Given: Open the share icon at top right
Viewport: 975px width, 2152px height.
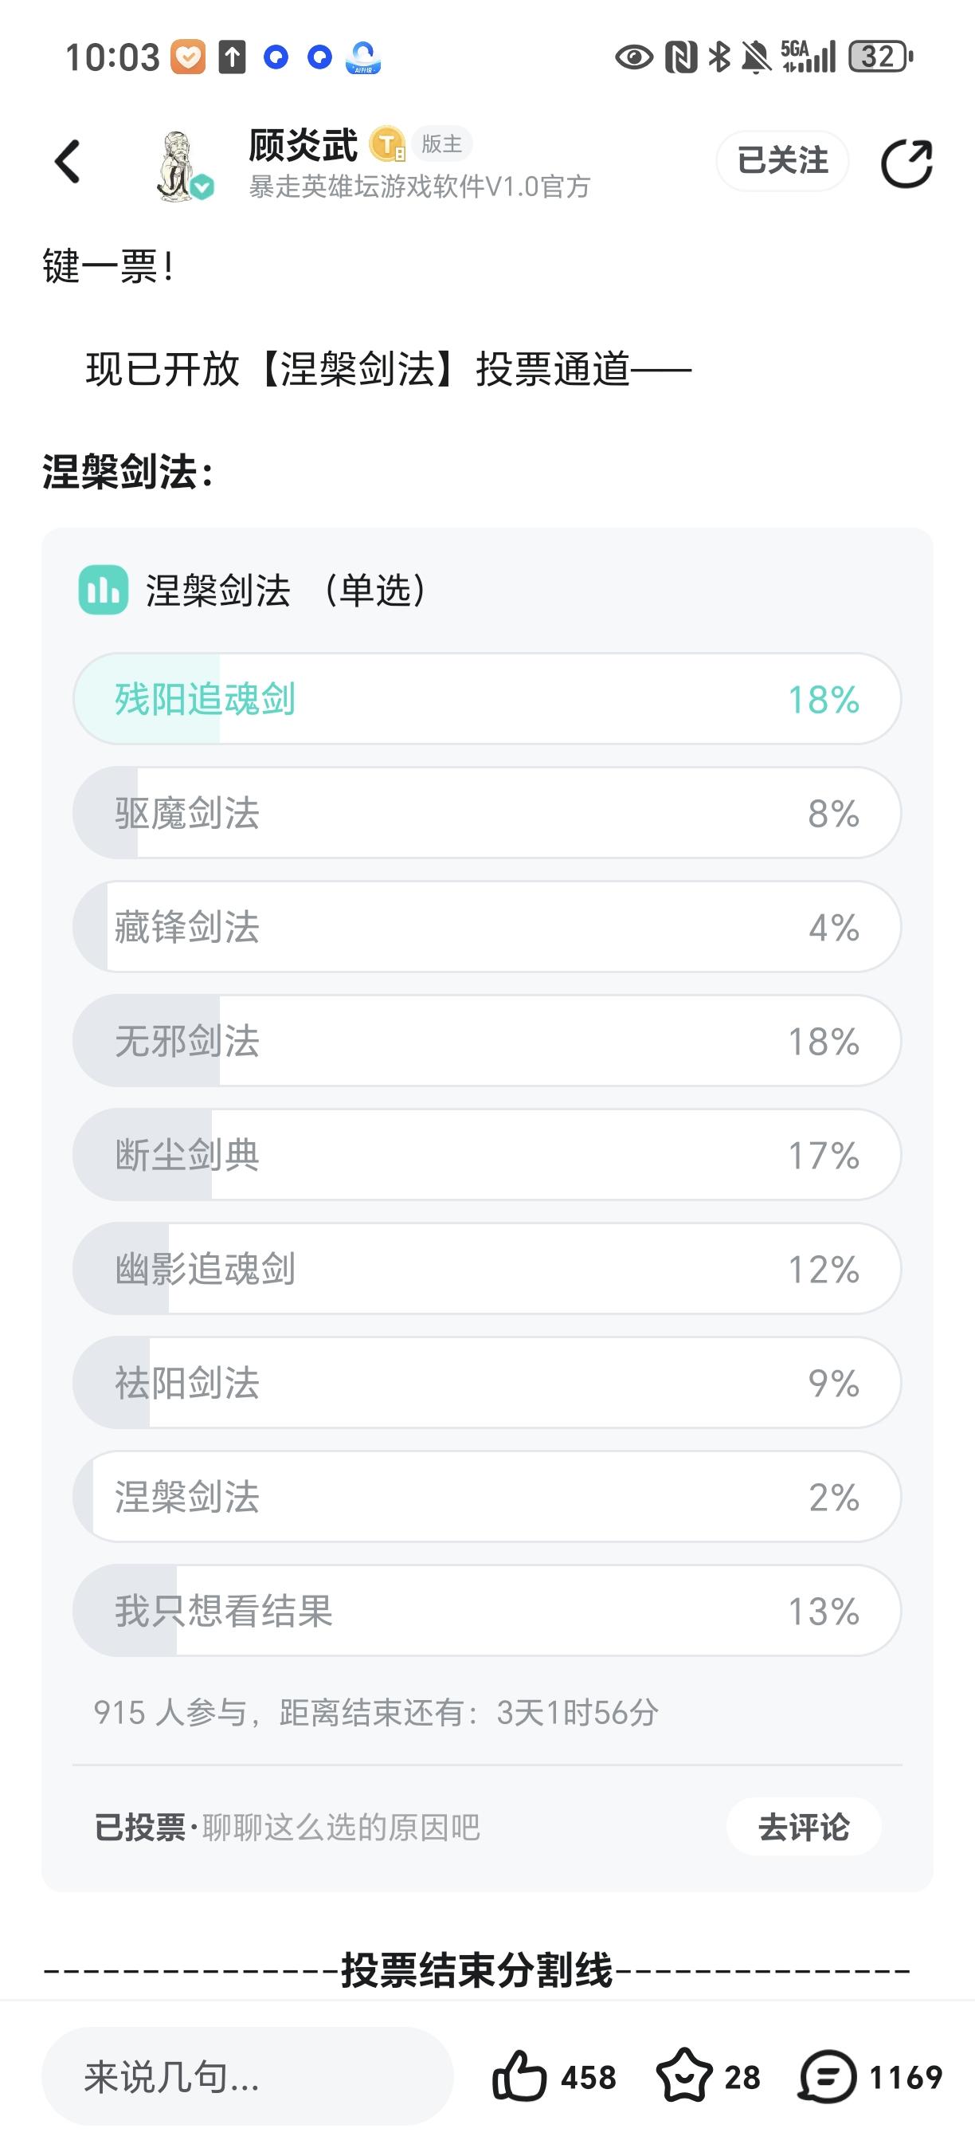Looking at the screenshot, I should (x=906, y=162).
